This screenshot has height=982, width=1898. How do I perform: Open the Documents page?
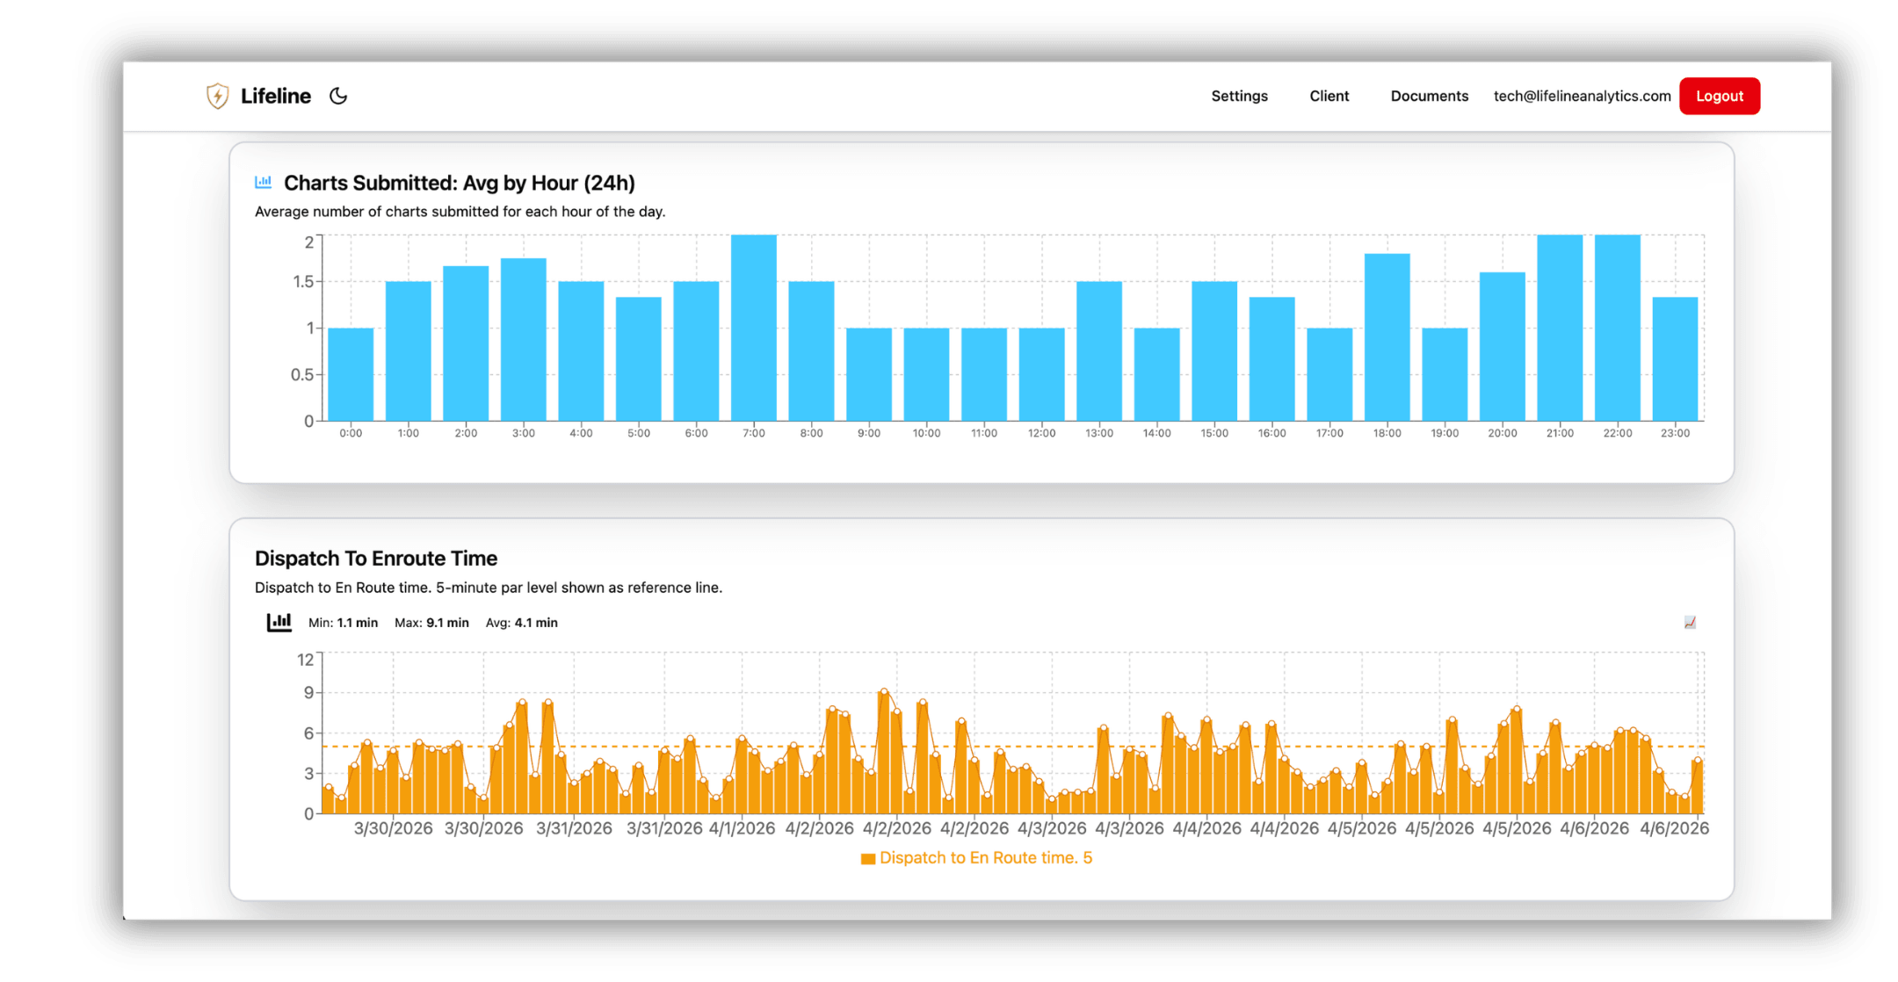1429,96
